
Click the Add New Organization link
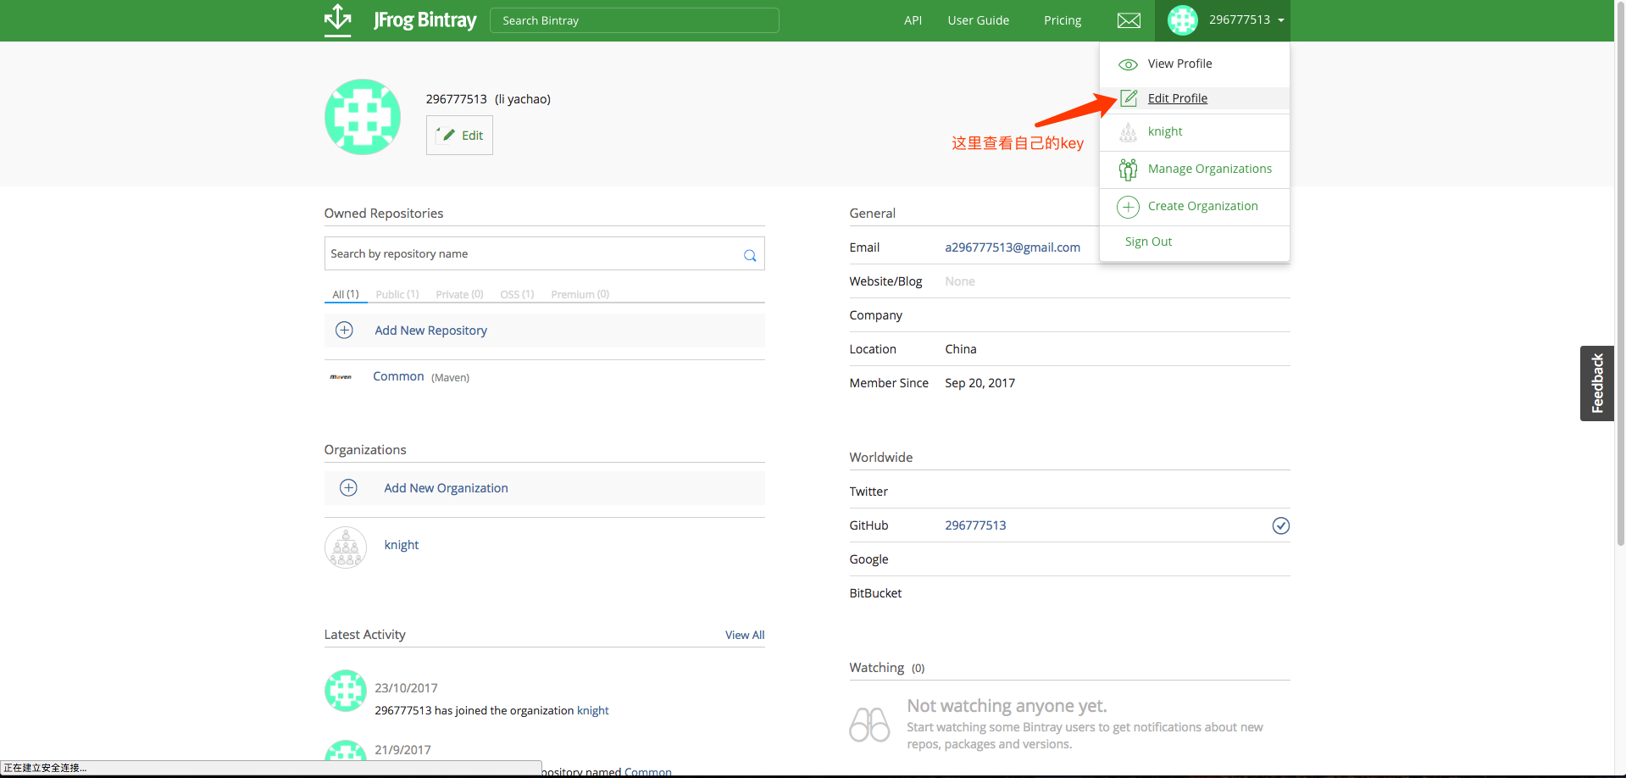coord(446,488)
